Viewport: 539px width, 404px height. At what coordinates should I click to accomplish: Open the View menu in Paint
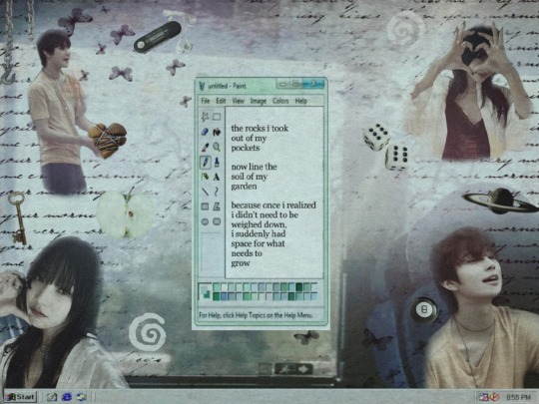(x=238, y=101)
